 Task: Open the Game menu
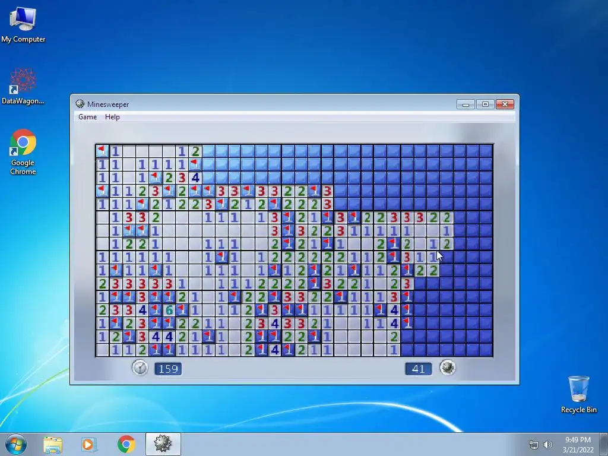point(87,117)
